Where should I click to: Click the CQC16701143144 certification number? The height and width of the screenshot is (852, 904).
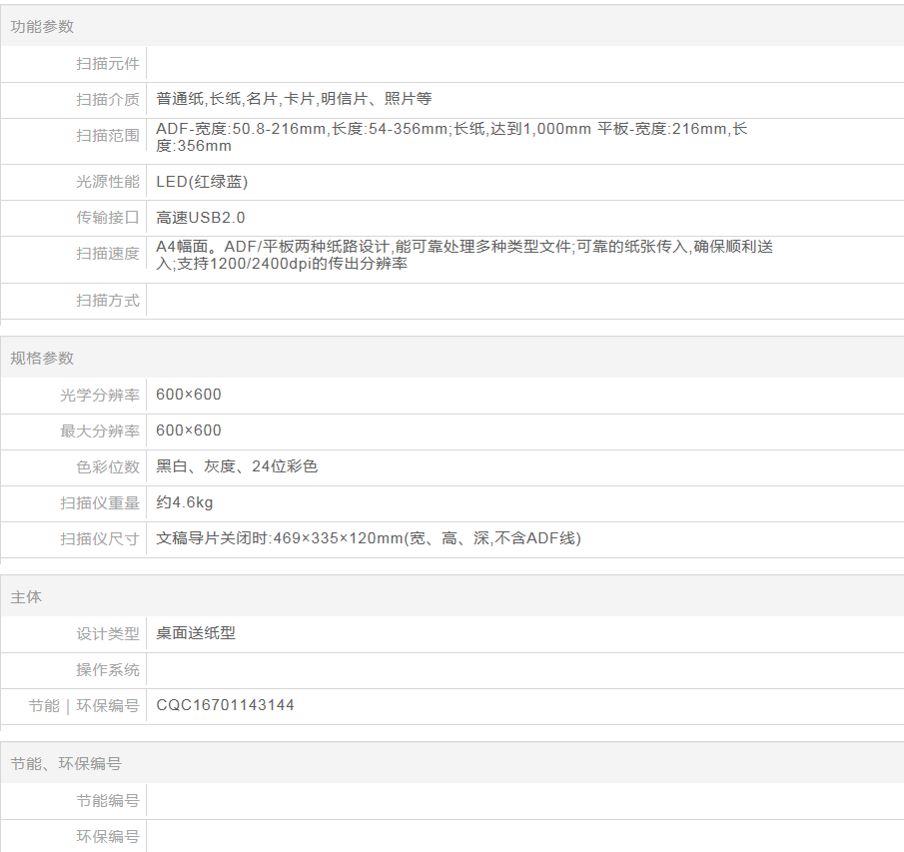click(x=225, y=705)
